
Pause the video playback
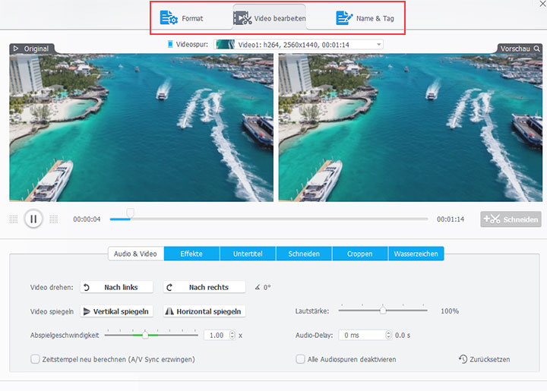coord(33,219)
